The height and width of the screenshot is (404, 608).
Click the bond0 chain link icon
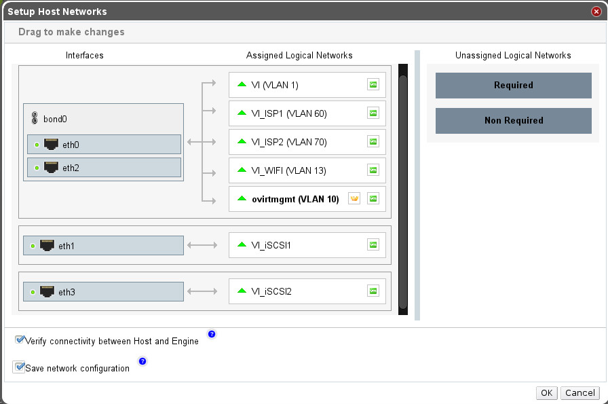click(x=36, y=119)
